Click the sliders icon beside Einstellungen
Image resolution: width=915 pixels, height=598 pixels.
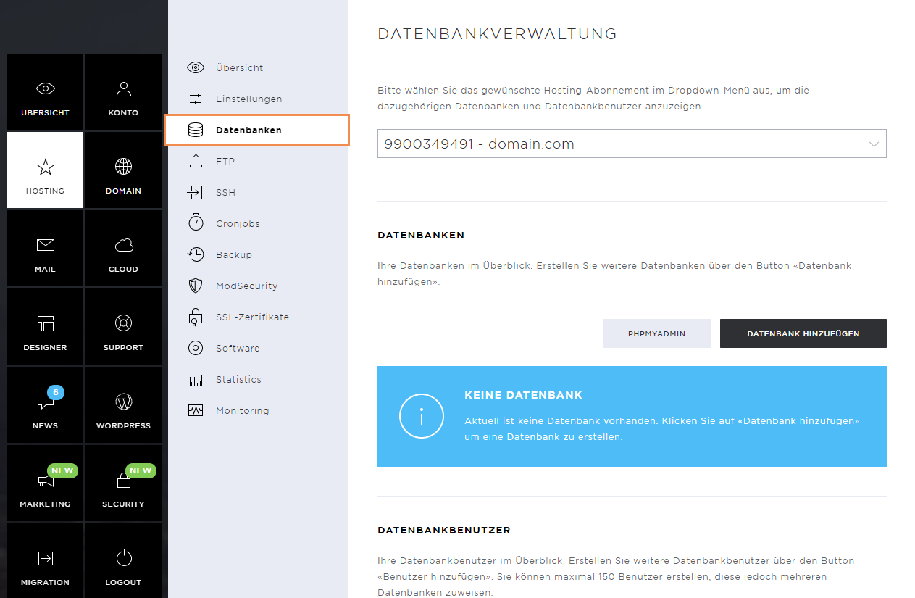[196, 99]
